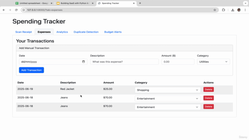Click the Your Transactions heading

(x=35, y=41)
